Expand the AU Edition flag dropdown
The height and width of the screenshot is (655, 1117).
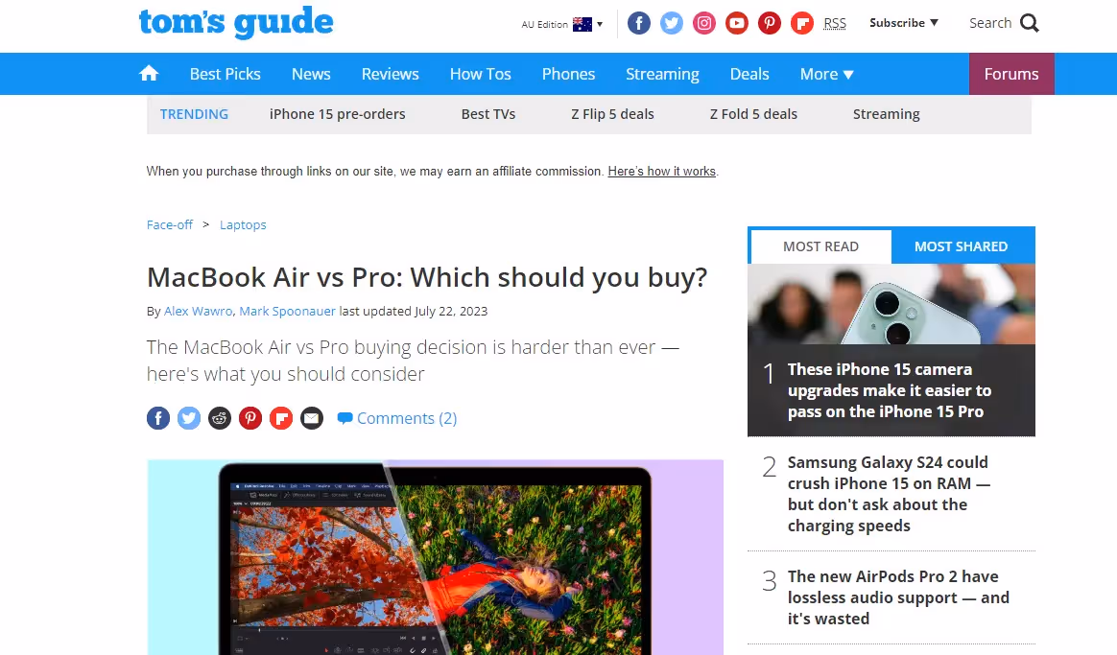click(x=562, y=24)
